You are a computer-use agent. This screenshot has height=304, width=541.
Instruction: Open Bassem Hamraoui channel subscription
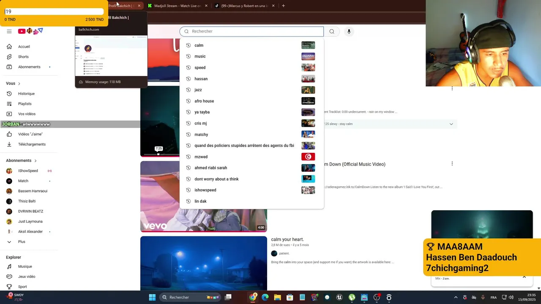(33, 191)
